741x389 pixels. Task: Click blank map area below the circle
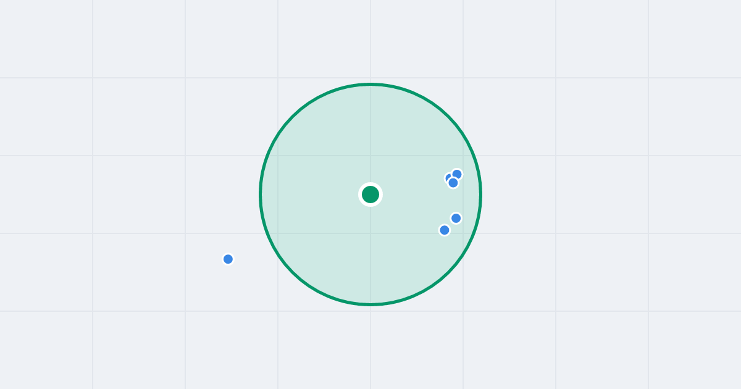371,349
